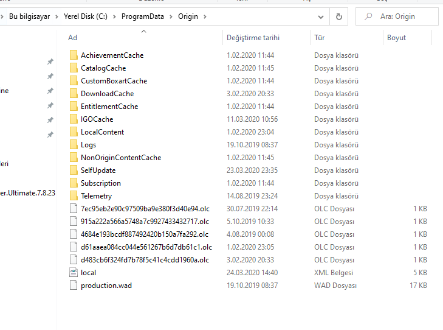Image resolution: width=443 pixels, height=330 pixels.
Task: Click the 17 KB size value
Action: tap(418, 286)
